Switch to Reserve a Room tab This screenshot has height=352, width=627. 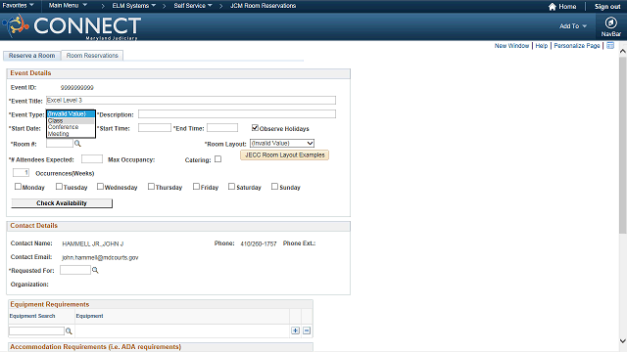(x=32, y=56)
